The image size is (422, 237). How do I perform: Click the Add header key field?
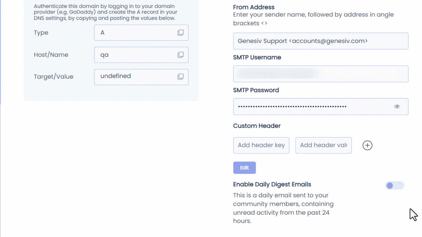261,145
